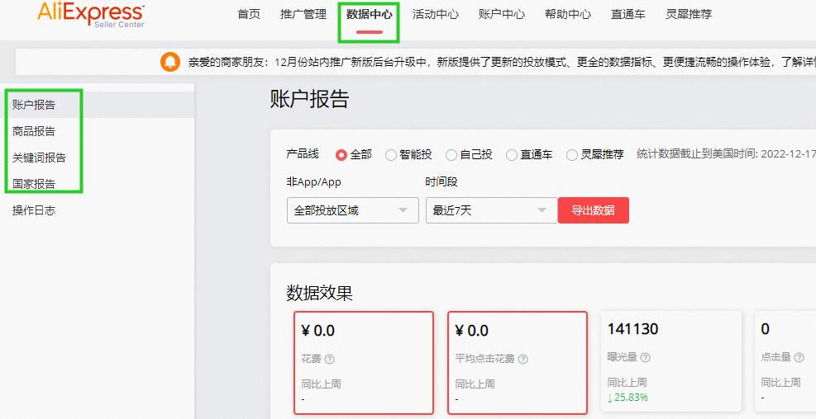Open the 最近7天 time range dropdown
816x419 pixels.
click(x=492, y=210)
